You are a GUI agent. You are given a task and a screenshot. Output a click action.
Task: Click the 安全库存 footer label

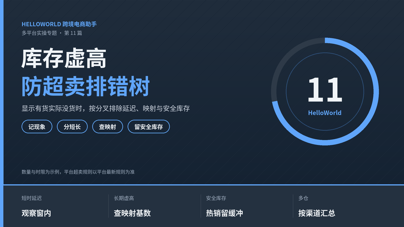click(x=216, y=198)
